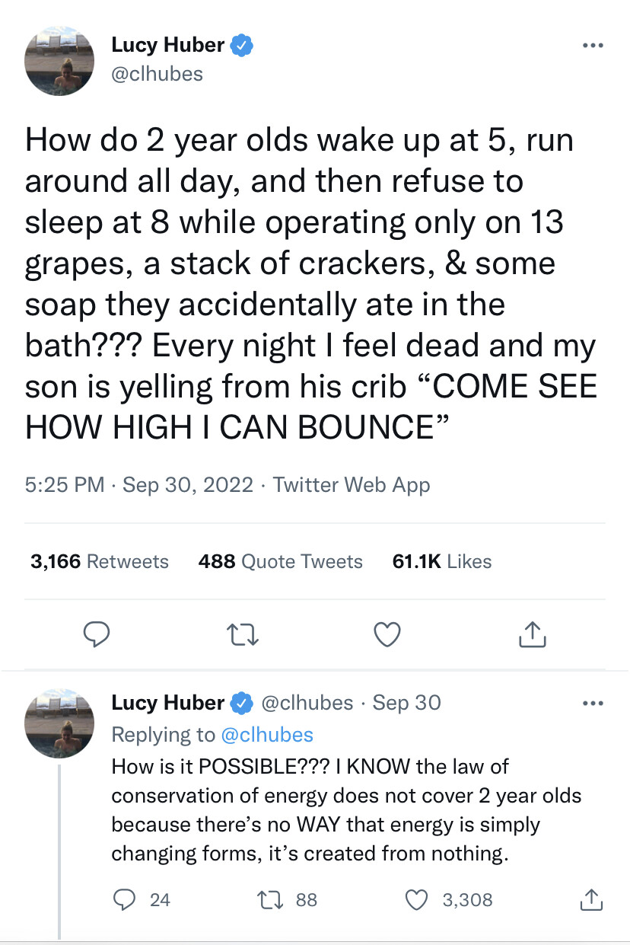Like the reply tweet with 3,308 likes
This screenshot has height=945, width=630.
click(416, 899)
